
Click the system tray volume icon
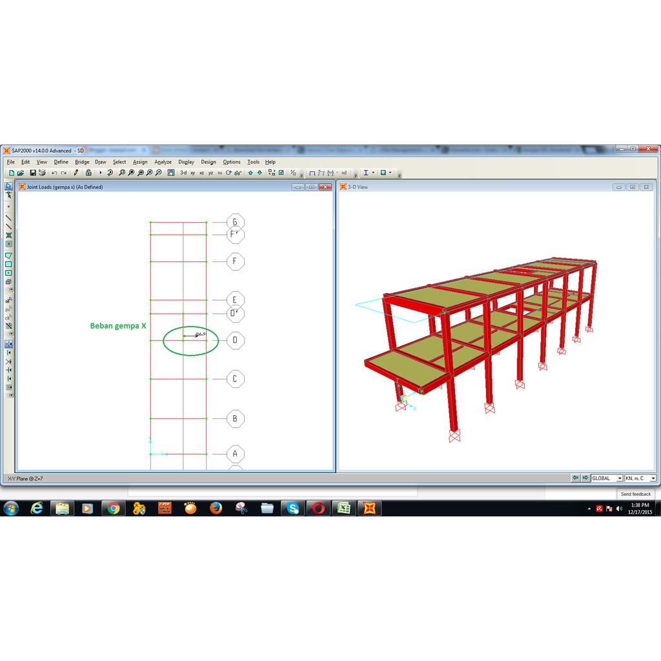[x=619, y=509]
